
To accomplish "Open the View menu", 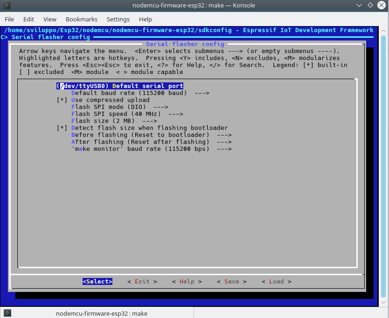I will click(x=49, y=19).
